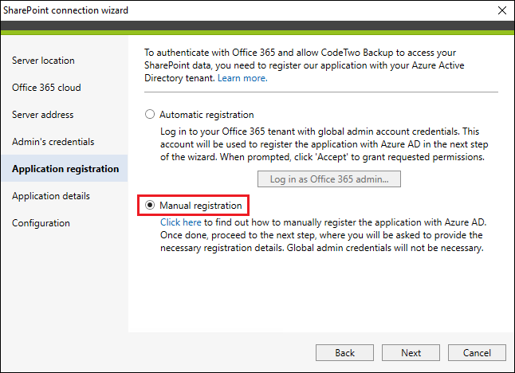Select the Server address step
The height and width of the screenshot is (373, 515).
(43, 115)
